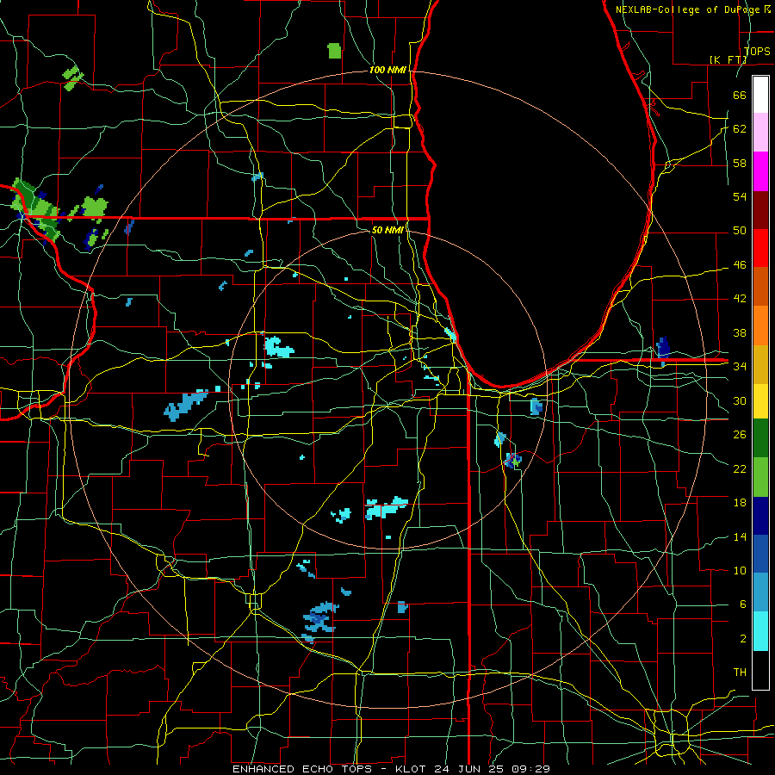Click the "09:29" timestamp in the footer
The height and width of the screenshot is (775, 775).
pos(530,769)
